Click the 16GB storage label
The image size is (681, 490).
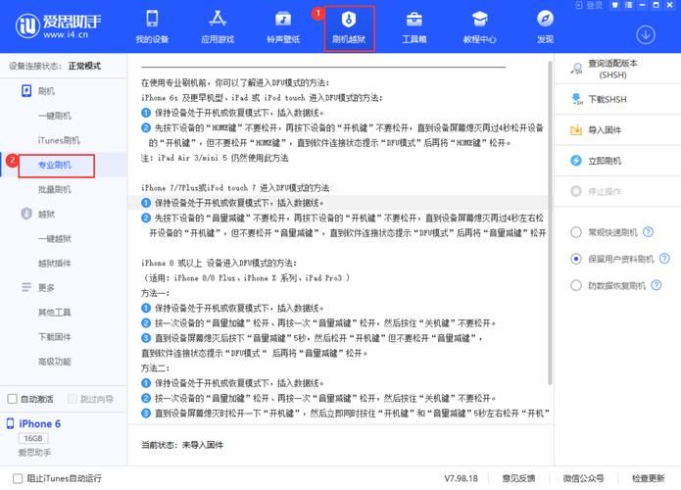[33, 438]
